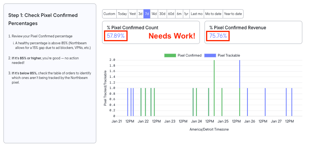Screen dimensions: 312x146
Task: Toggle Pixel Confirmed legend swatch
Action: (x=170, y=55)
